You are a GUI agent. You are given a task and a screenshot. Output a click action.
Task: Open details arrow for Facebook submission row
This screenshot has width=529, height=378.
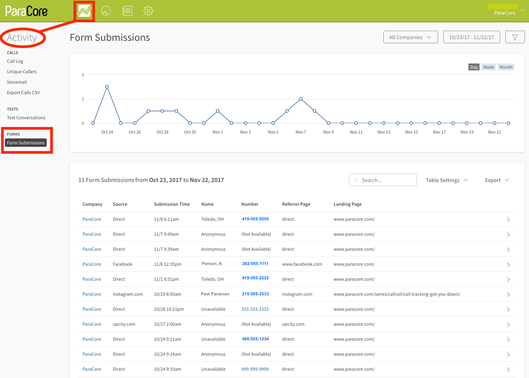point(508,265)
